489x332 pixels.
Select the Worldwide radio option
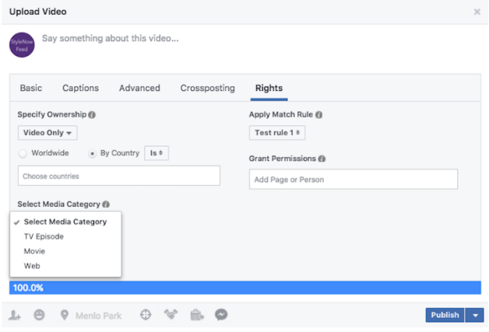coord(23,153)
